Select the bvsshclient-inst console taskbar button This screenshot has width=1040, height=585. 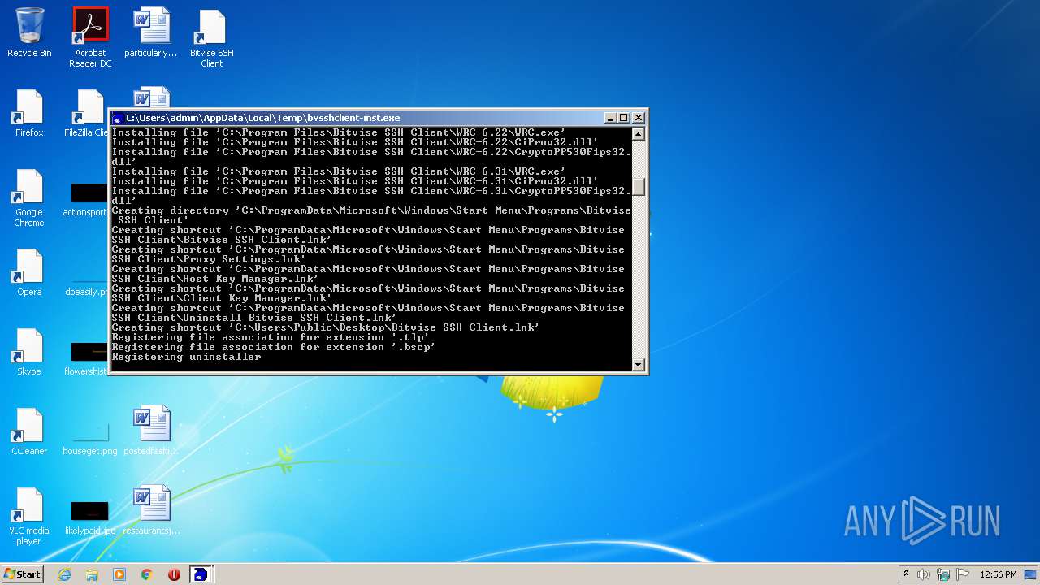(x=201, y=574)
